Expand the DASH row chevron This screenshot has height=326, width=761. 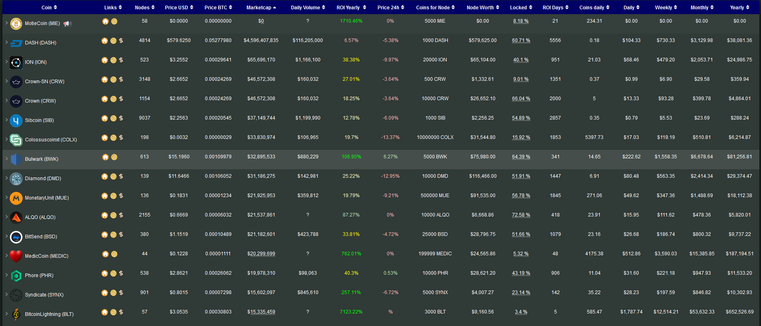tap(6, 42)
